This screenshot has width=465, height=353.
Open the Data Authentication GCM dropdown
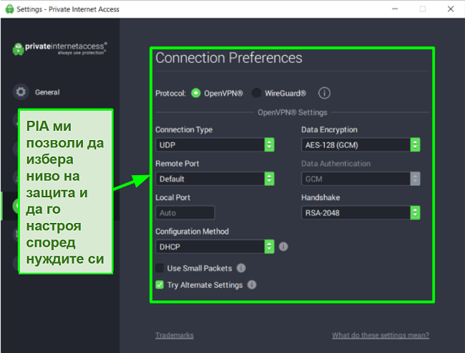click(x=361, y=179)
